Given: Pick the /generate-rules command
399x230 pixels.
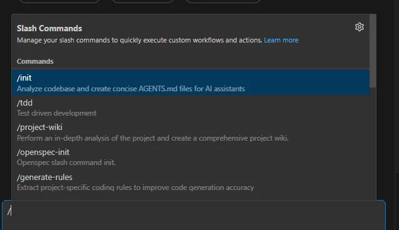Looking at the screenshot, I should coord(190,182).
